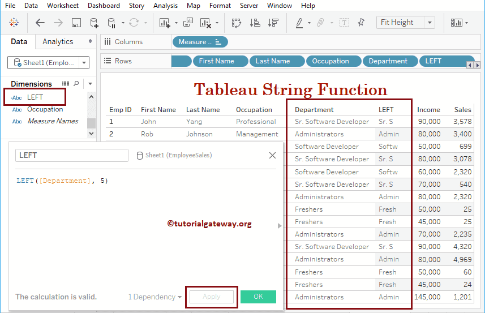Viewport: 485px width, 313px height.
Task: Click the Department column header
Action: 314,109
